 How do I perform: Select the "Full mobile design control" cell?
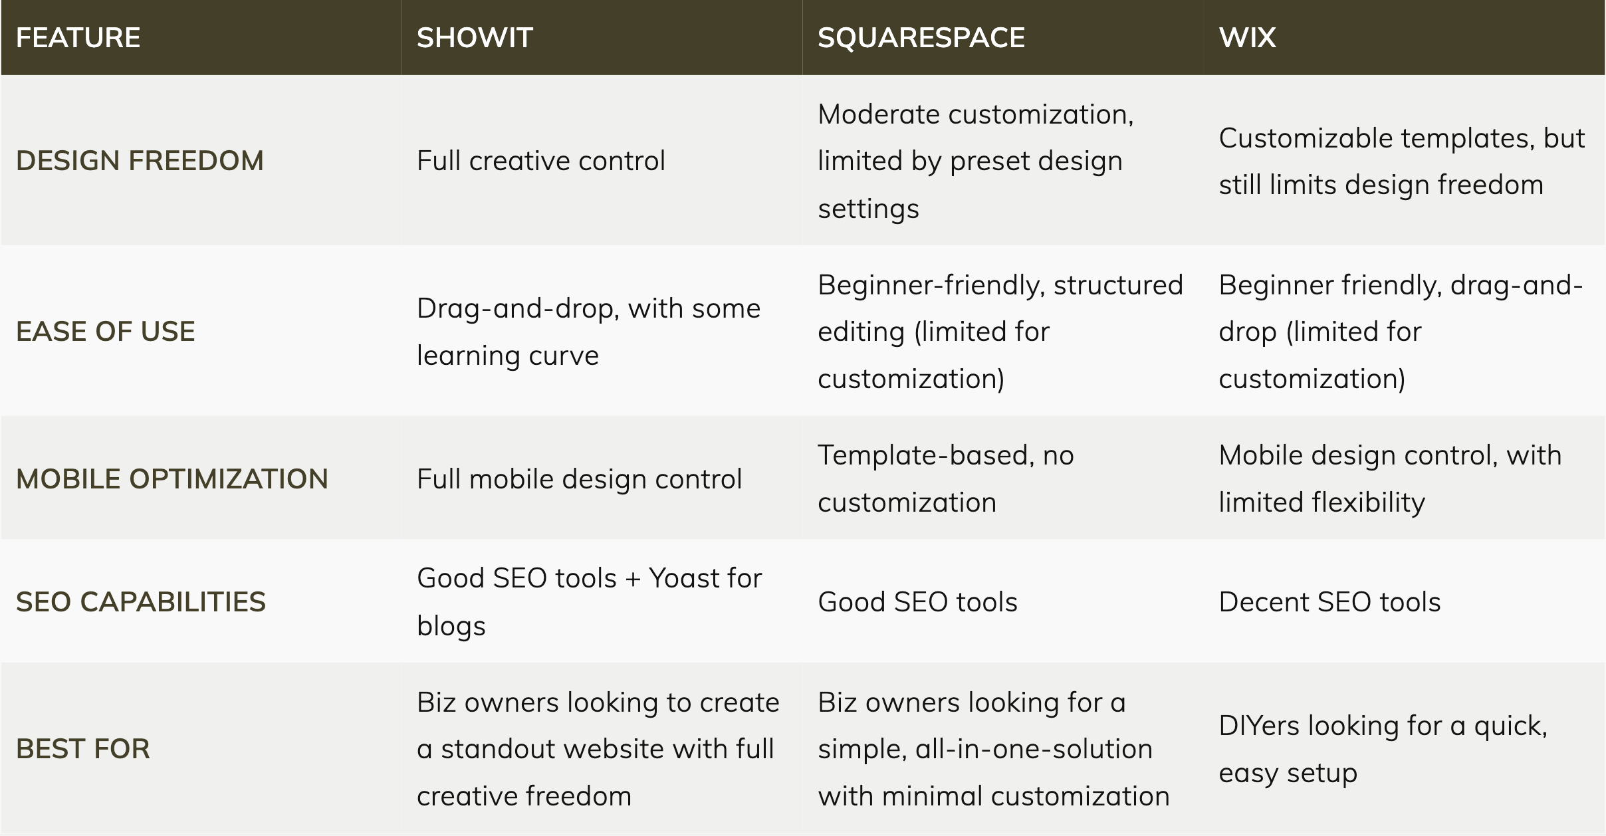point(579,479)
